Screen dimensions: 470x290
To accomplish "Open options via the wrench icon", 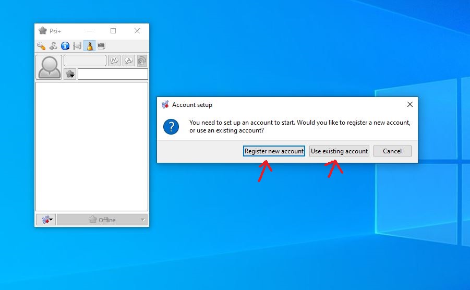I will point(41,46).
